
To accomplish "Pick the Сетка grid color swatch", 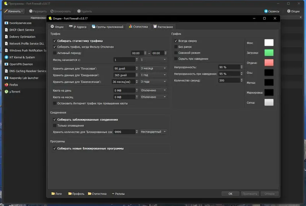I will (269, 102).
